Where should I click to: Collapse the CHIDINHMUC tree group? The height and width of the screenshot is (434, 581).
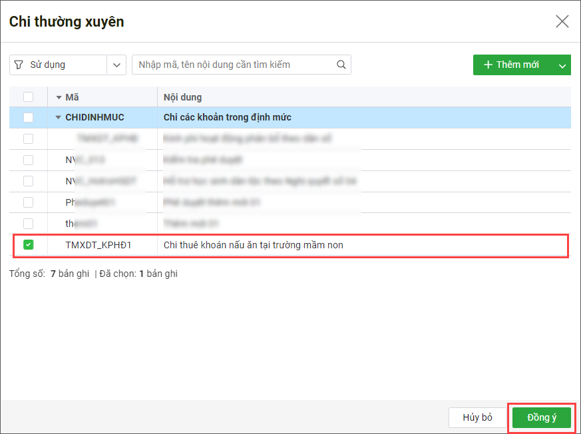pos(59,118)
